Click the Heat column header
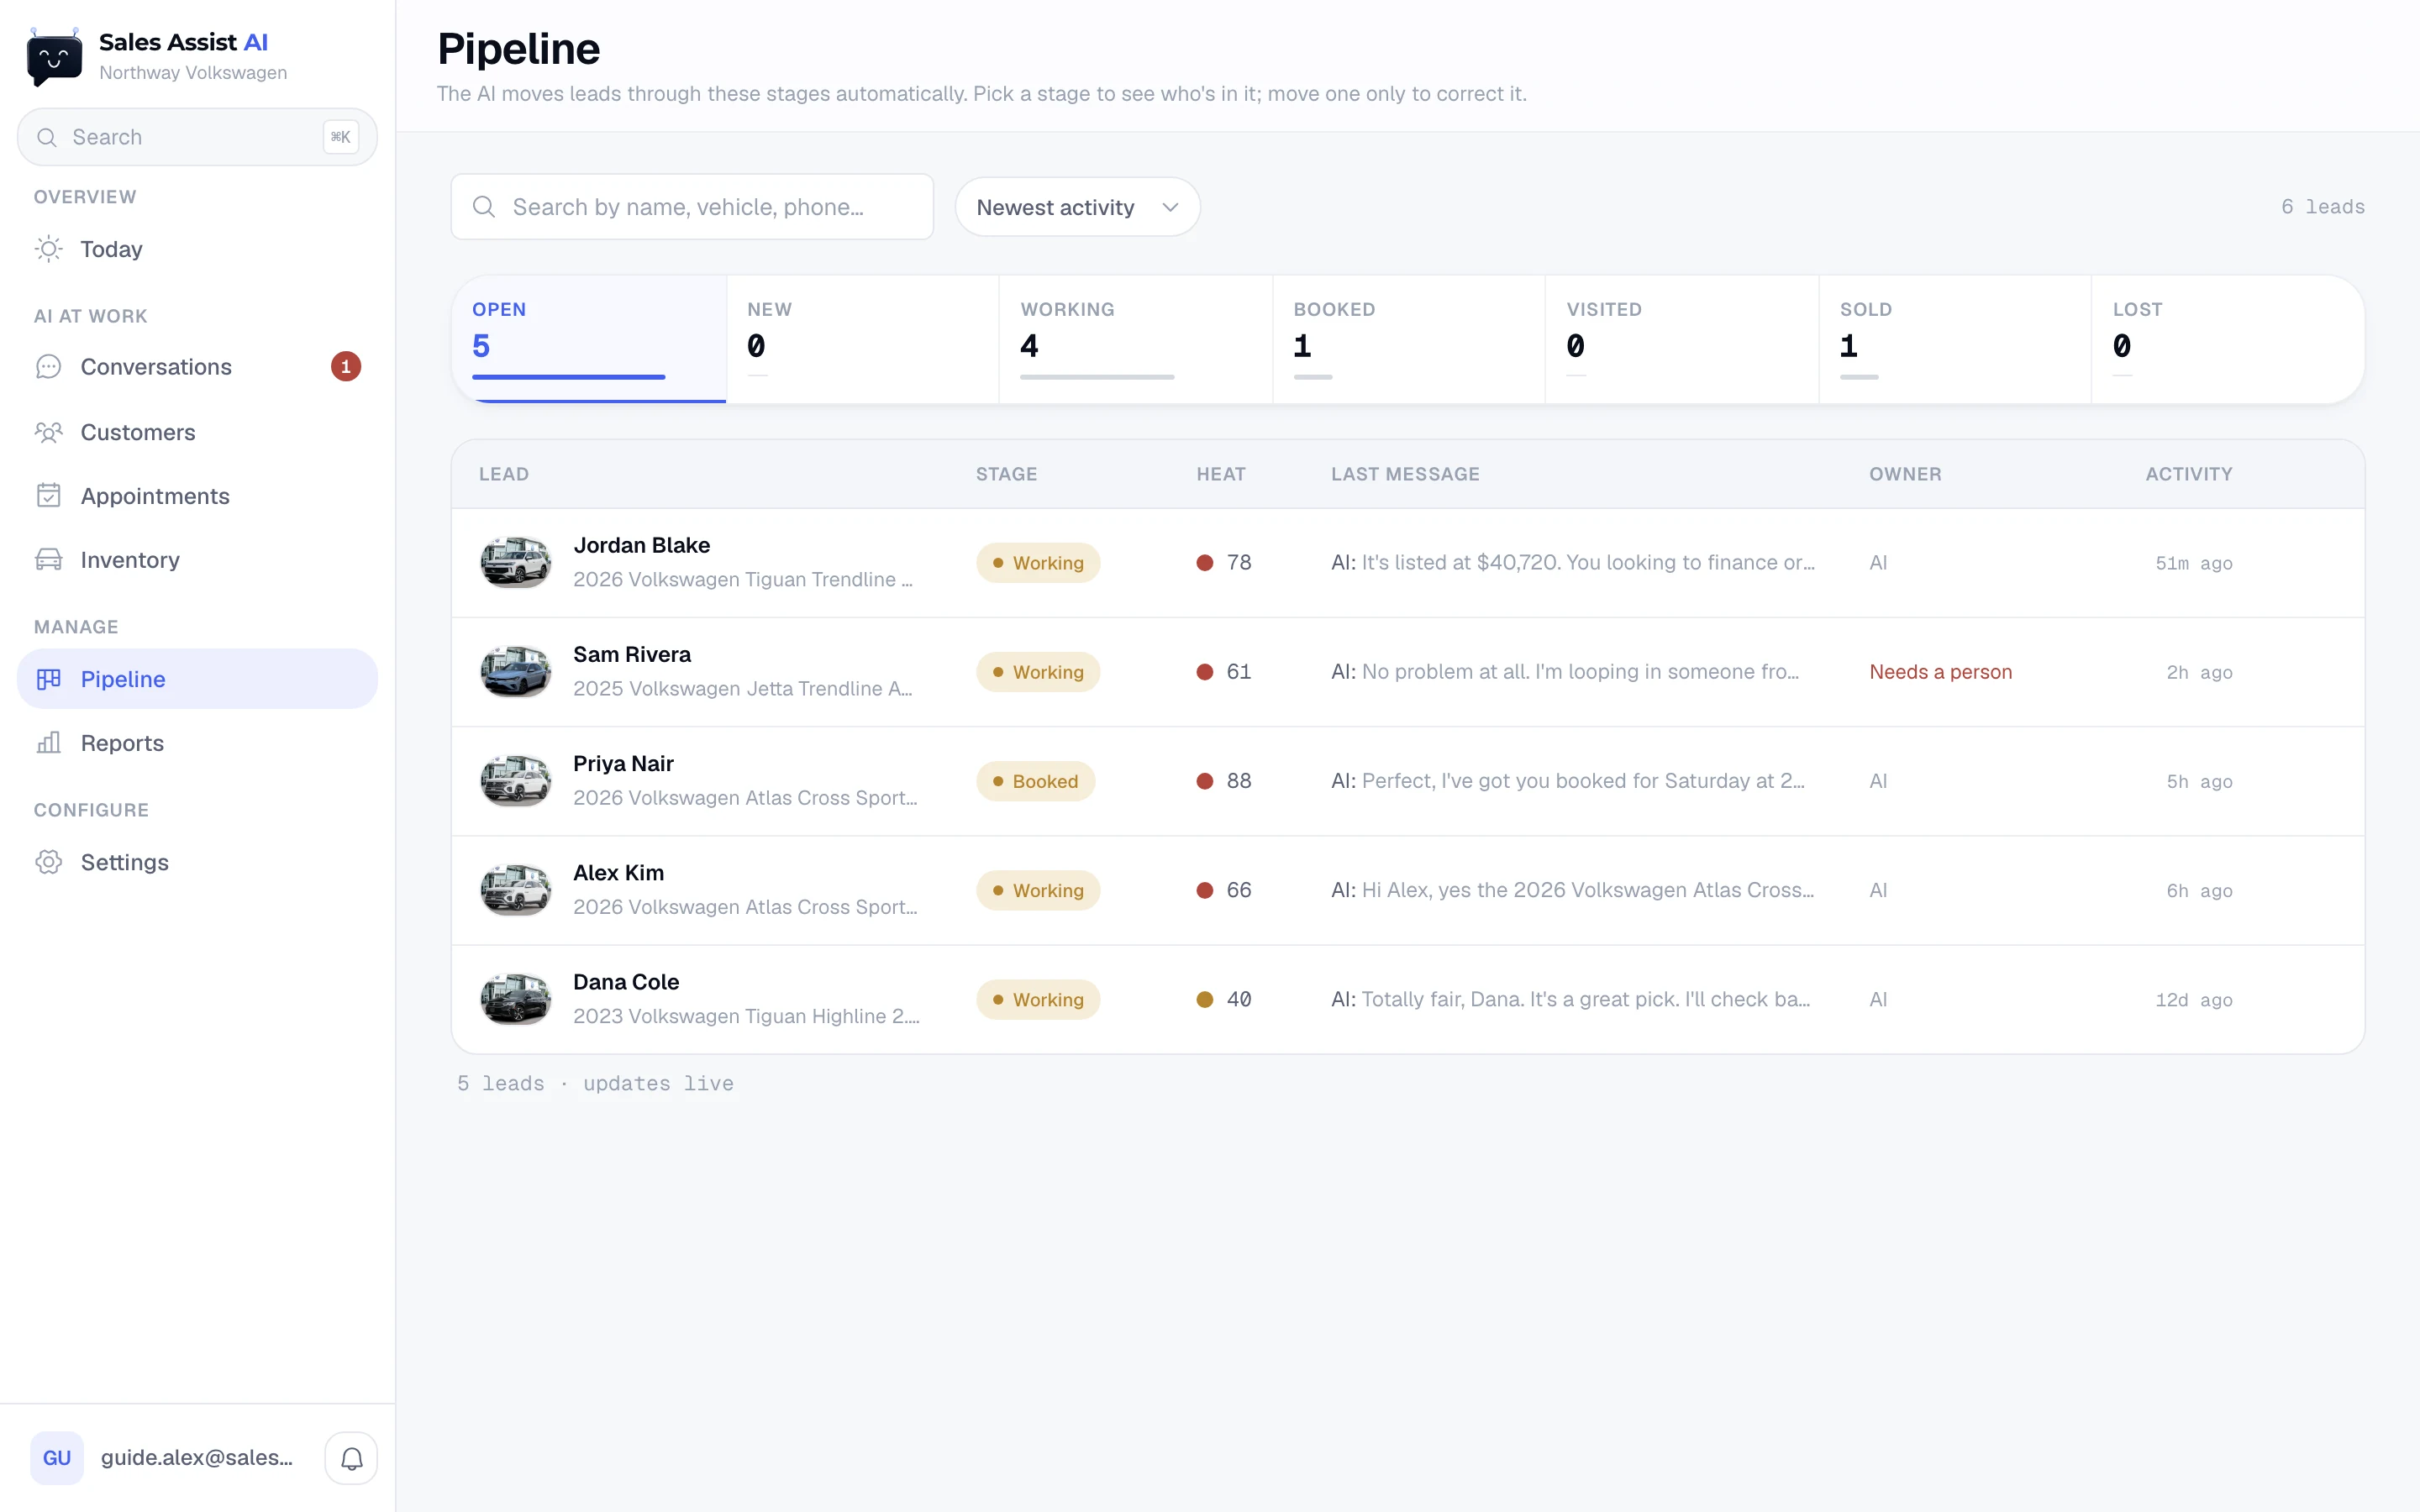The image size is (2420, 1512). [1221, 474]
